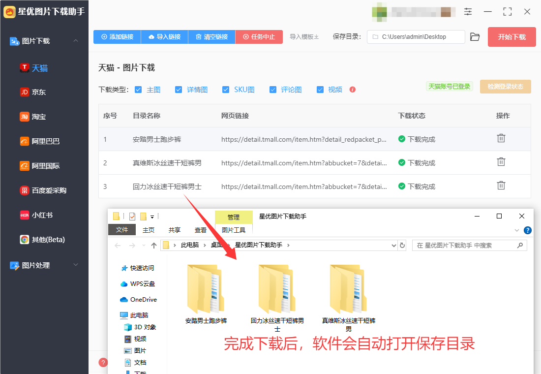Click the 导入模板 download link
This screenshot has height=374, width=541.
tap(304, 37)
